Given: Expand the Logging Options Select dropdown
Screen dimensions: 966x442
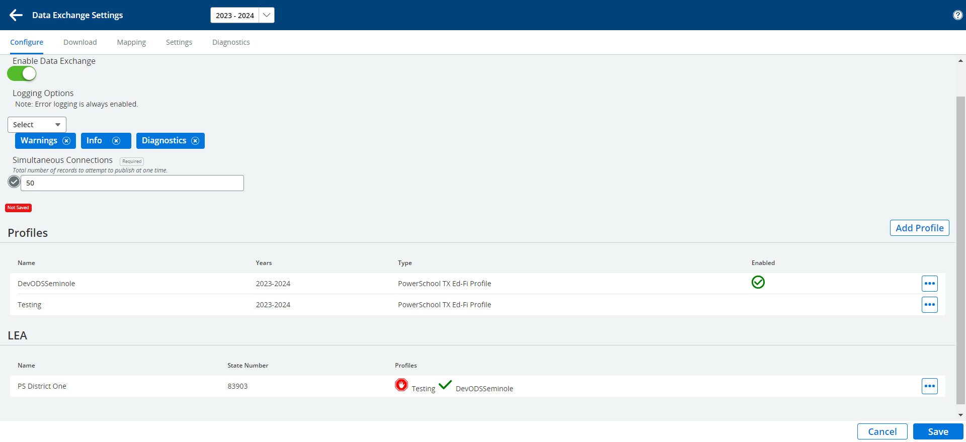Looking at the screenshot, I should 37,125.
